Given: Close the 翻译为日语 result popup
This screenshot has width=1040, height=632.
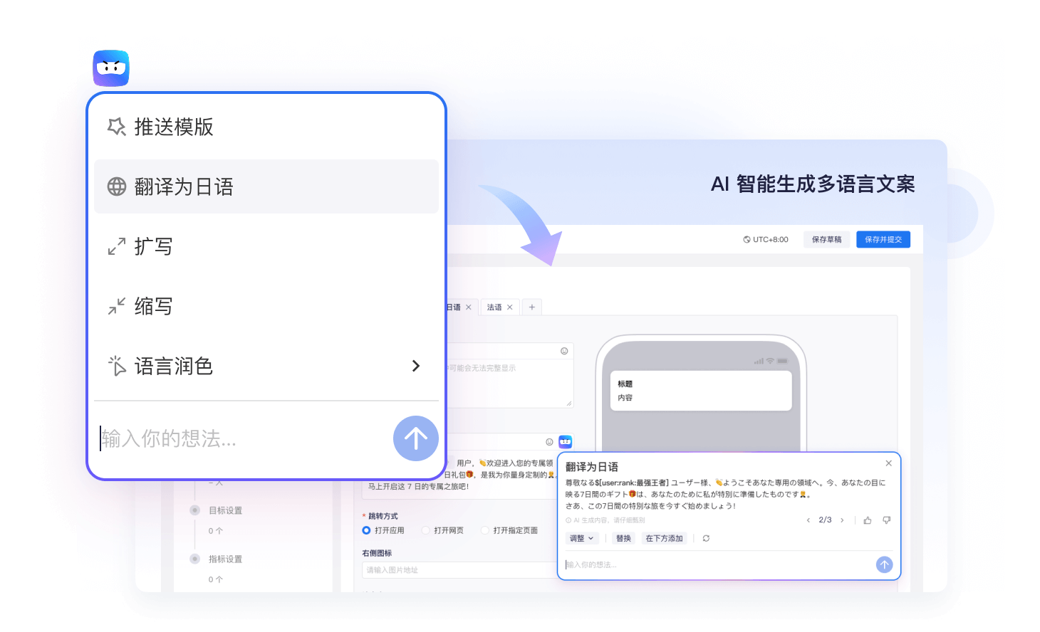Looking at the screenshot, I should pyautogui.click(x=888, y=463).
